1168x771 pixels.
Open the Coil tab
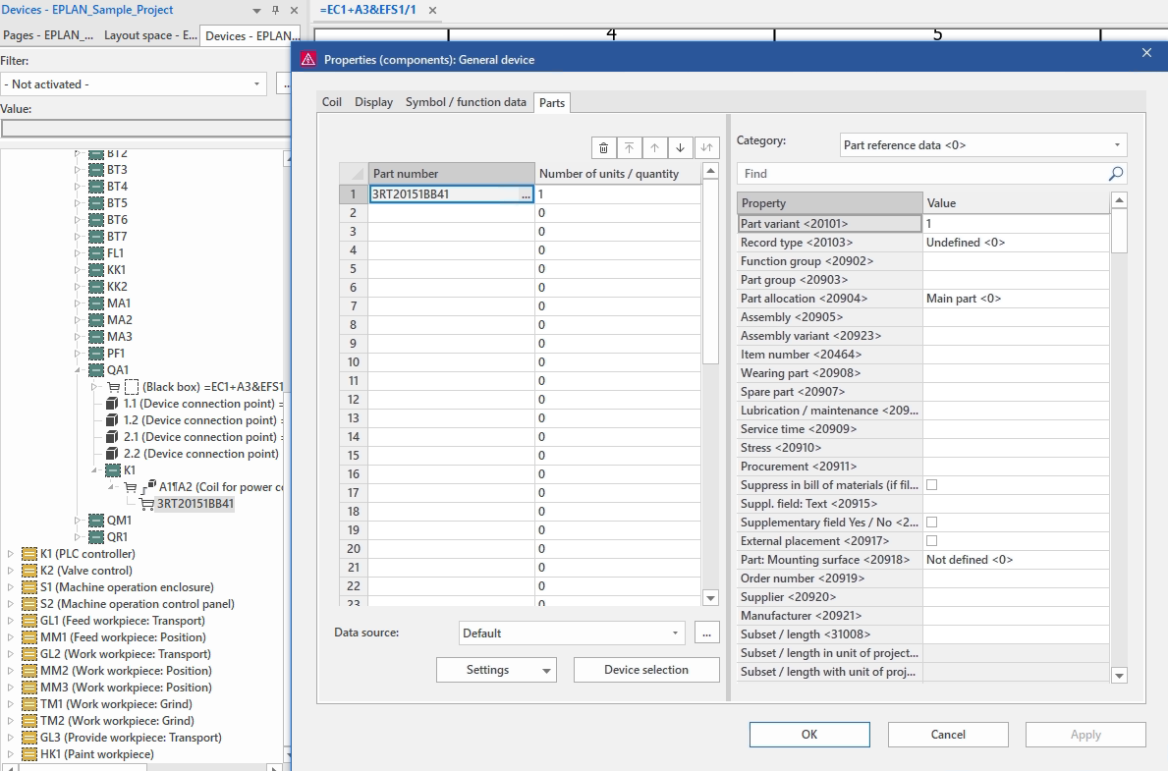pyautogui.click(x=332, y=102)
